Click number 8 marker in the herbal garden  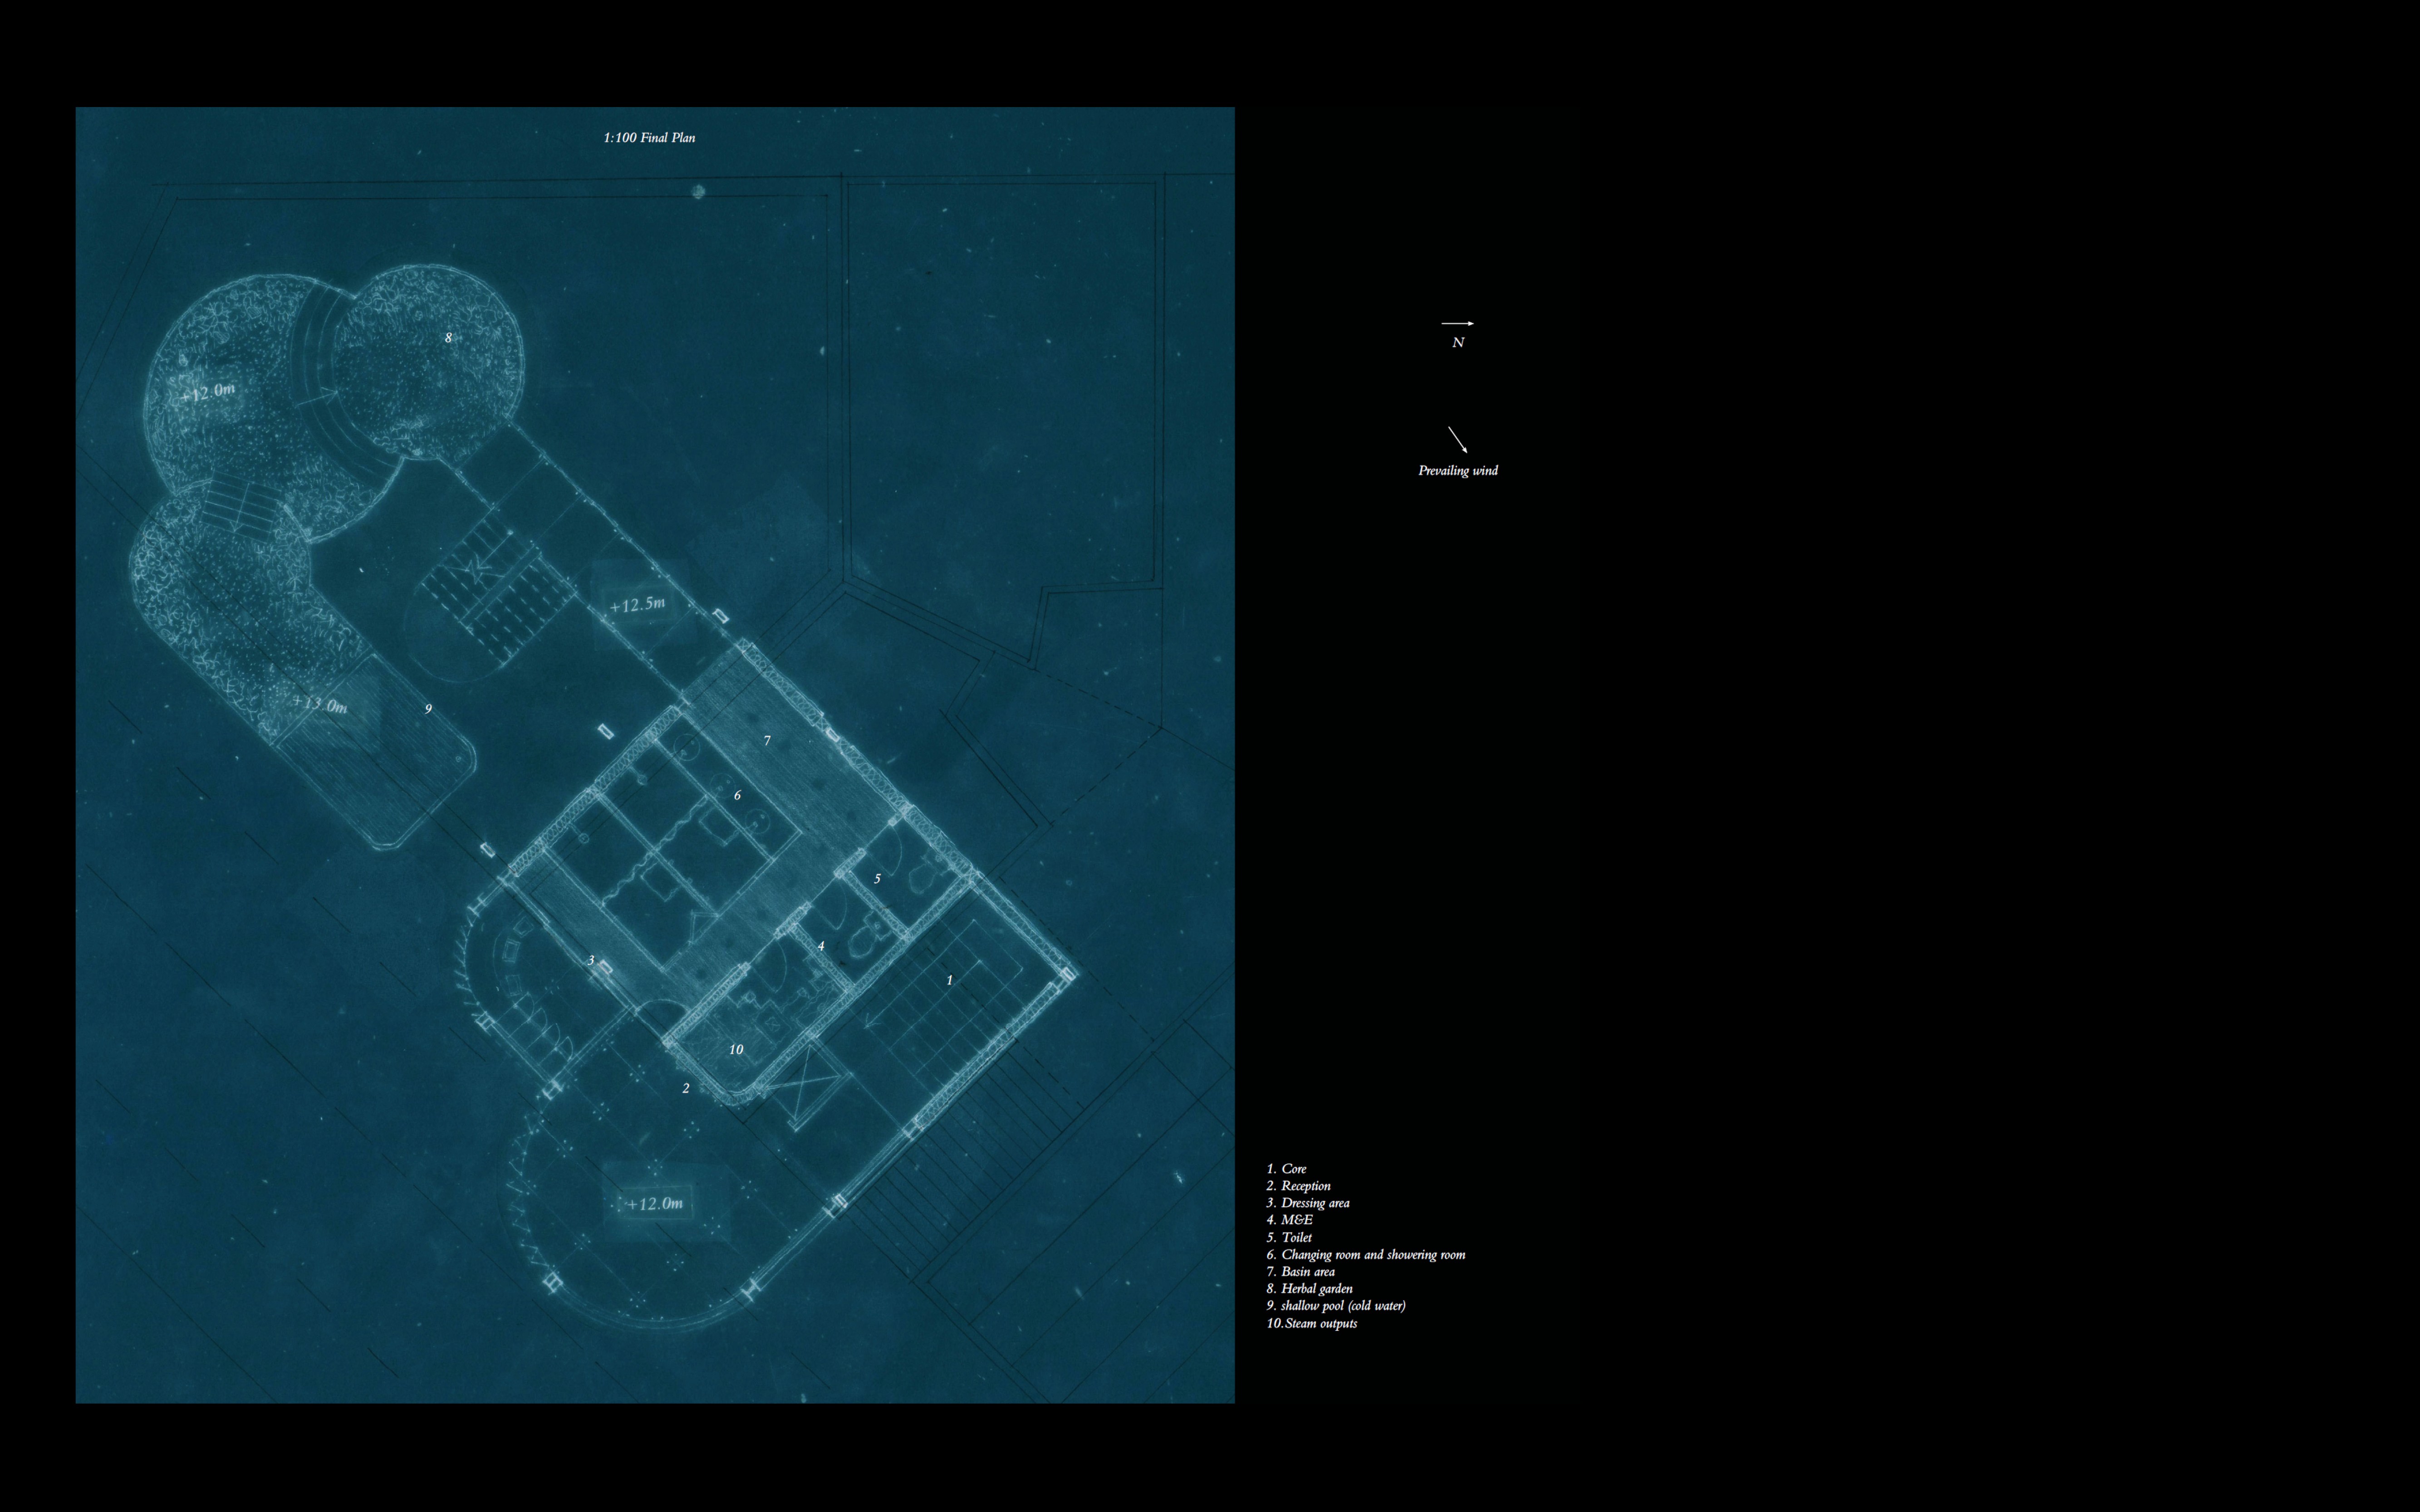448,338
